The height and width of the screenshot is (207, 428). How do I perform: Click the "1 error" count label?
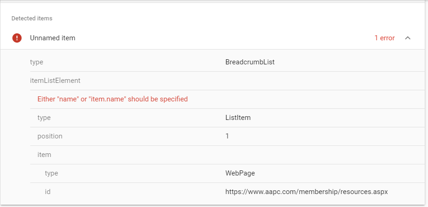pyautogui.click(x=384, y=38)
